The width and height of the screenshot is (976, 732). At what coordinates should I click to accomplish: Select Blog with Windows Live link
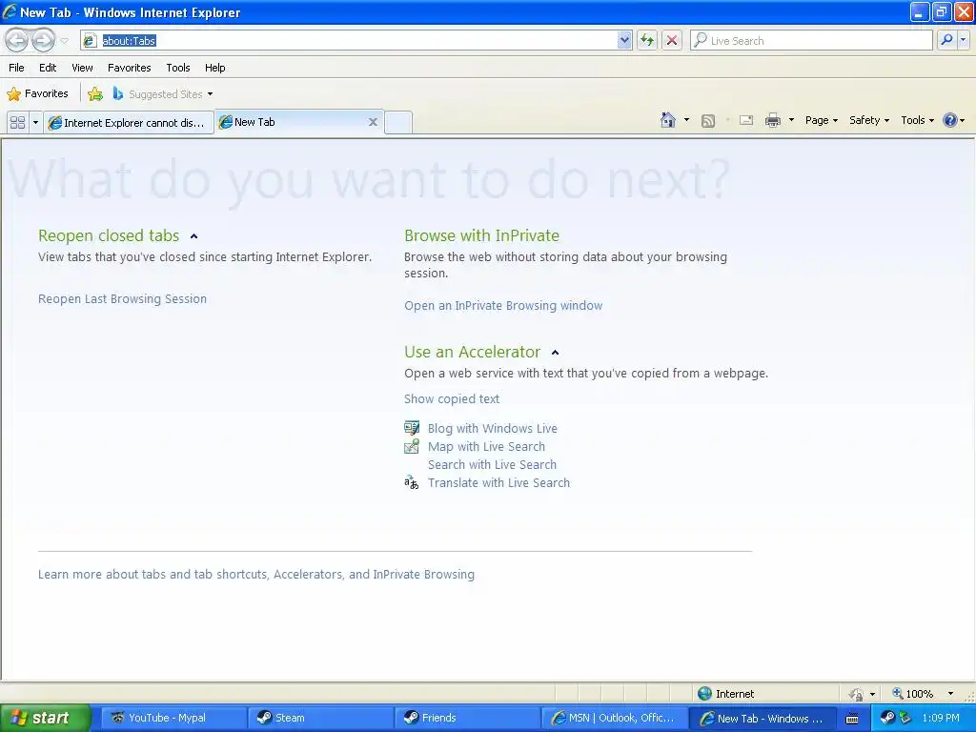click(x=493, y=428)
